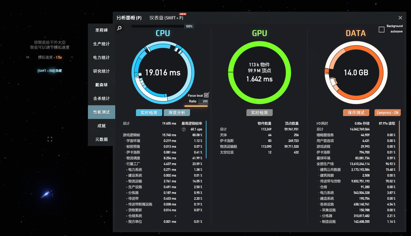Click the 物流运输 2.761 ms row
This screenshot has width=411, height=236.
click(162, 181)
